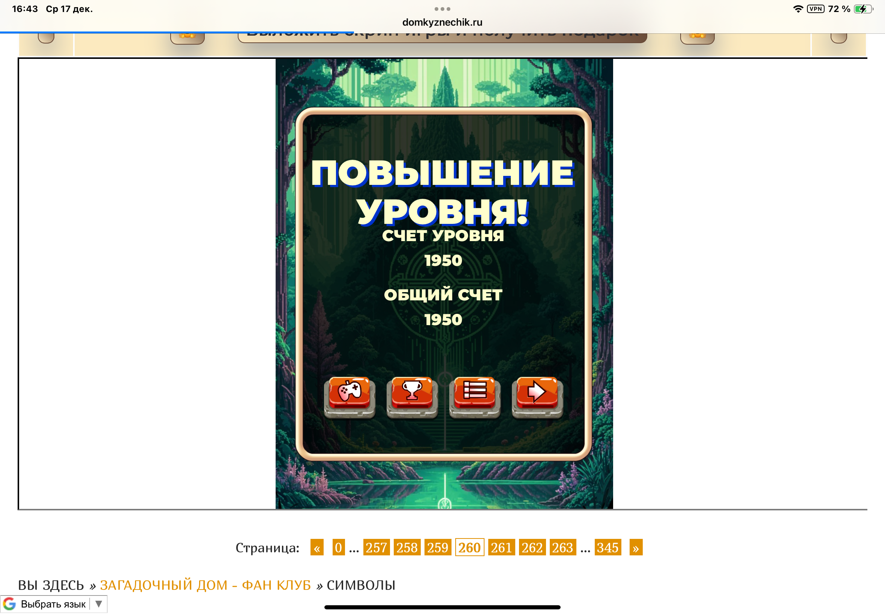Click the cut-off gift banner button at top
Screen dimensions: 885x615
click(x=442, y=37)
